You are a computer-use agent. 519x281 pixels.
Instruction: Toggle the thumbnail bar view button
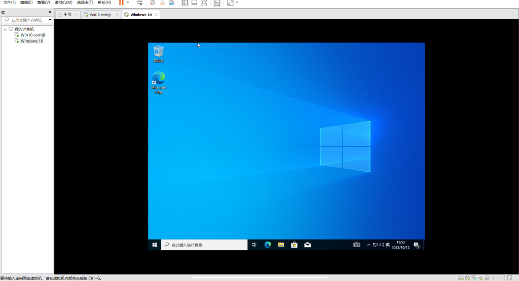pos(194,3)
